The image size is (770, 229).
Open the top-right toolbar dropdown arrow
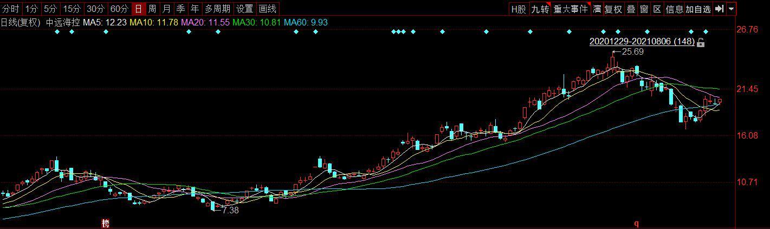(x=732, y=9)
